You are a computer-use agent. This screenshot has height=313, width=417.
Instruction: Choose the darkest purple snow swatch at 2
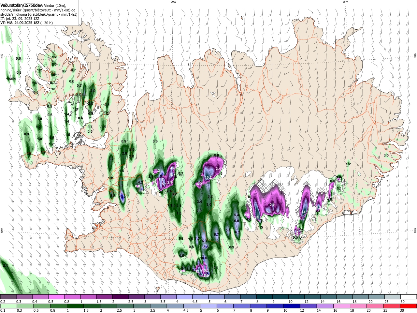[120, 297]
